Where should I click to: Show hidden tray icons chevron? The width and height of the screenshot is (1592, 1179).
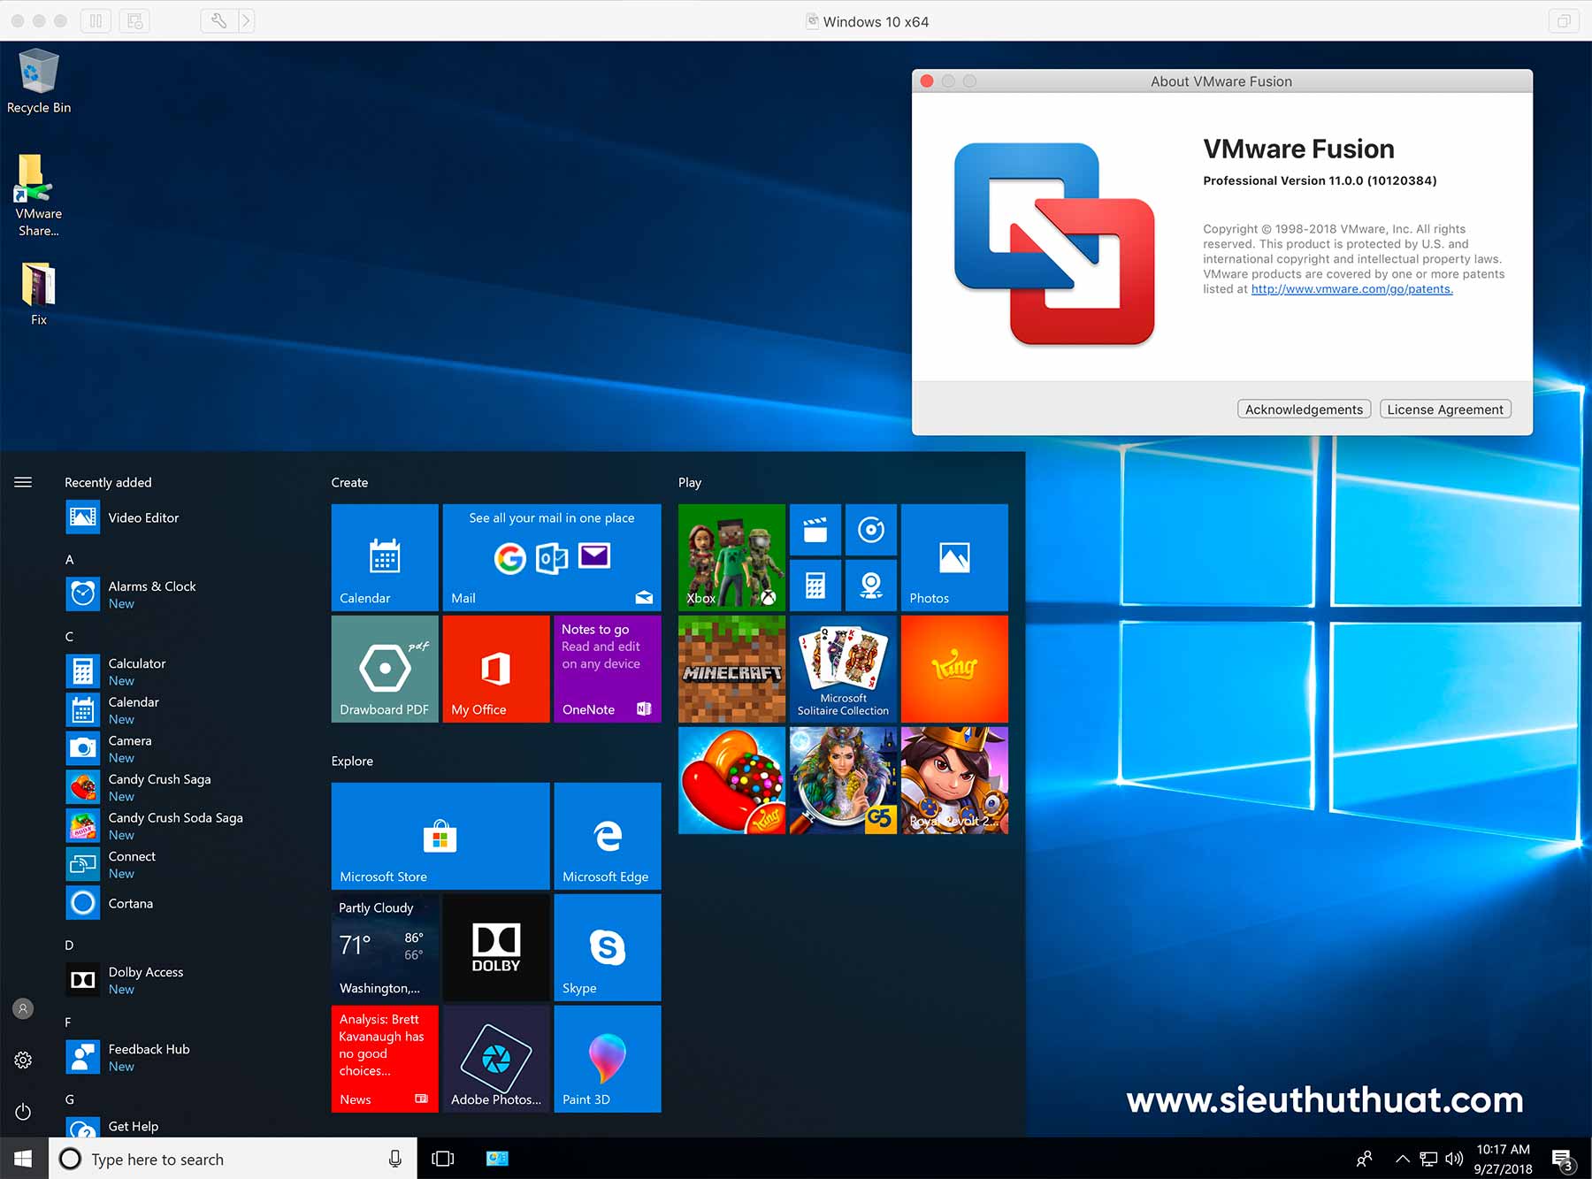click(x=1402, y=1159)
